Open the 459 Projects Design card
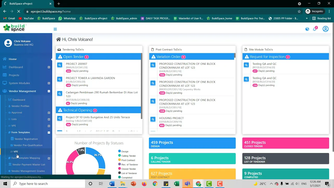334x188 pixels. pyautogui.click(x=192, y=143)
